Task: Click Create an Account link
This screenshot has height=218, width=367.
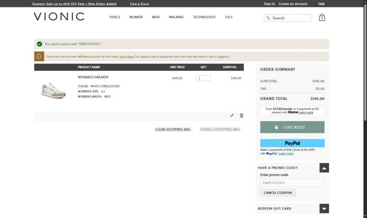Action: tap(293, 3)
